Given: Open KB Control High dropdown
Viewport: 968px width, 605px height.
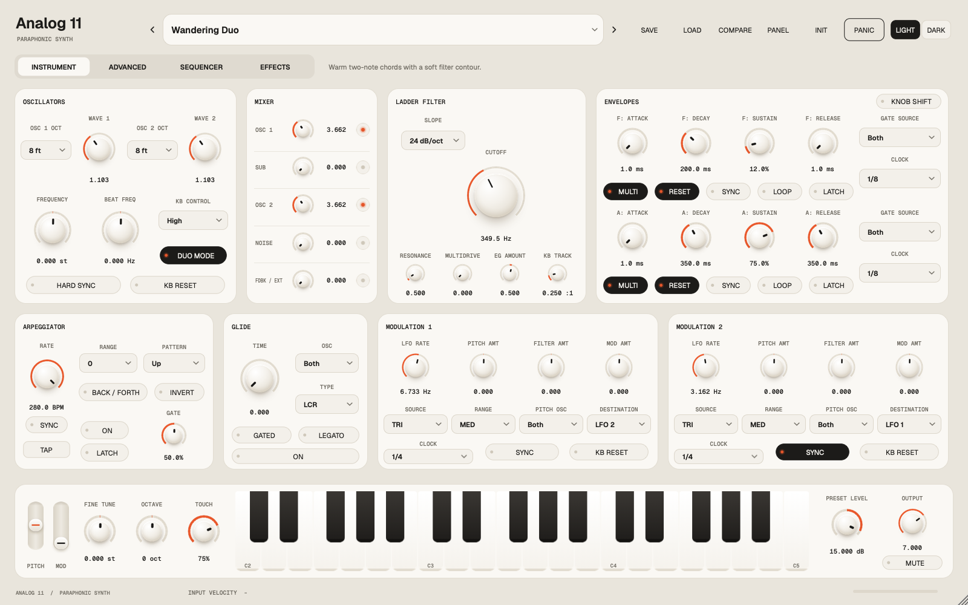Looking at the screenshot, I should point(193,220).
